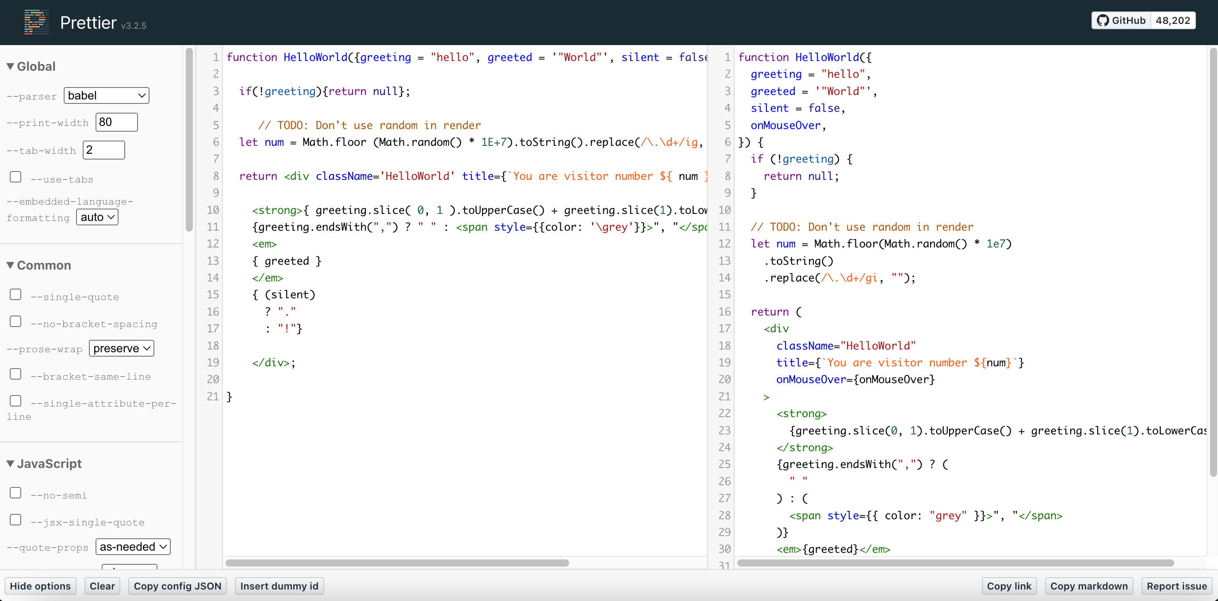The height and width of the screenshot is (601, 1218).
Task: Collapse the Common options section
Action: click(x=10, y=265)
